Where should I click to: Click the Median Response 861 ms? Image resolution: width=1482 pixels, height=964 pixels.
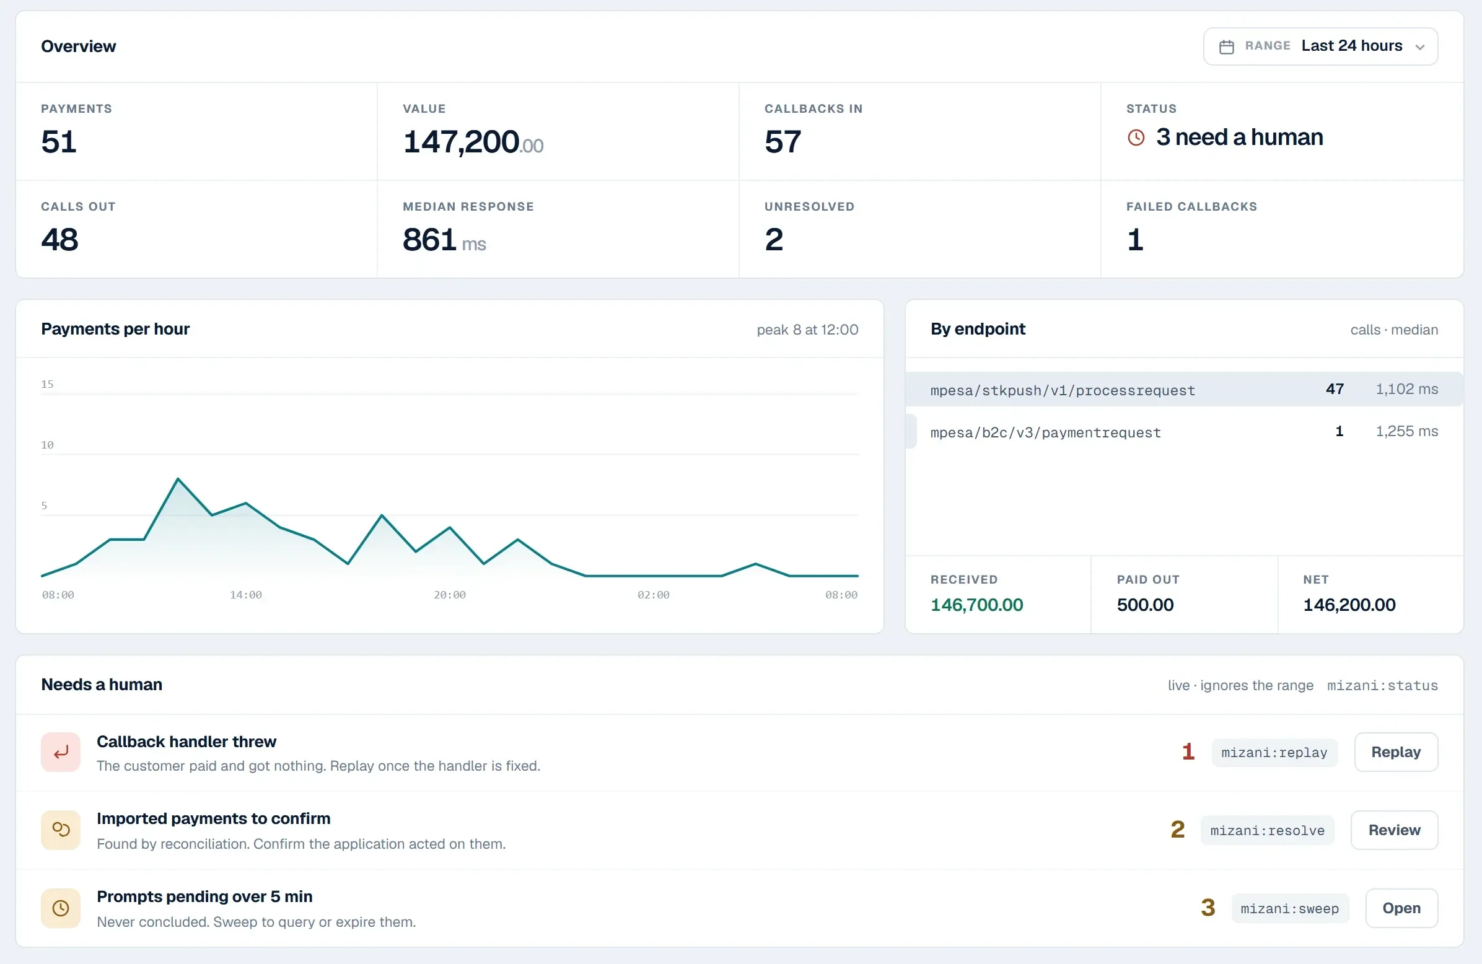[x=444, y=240]
